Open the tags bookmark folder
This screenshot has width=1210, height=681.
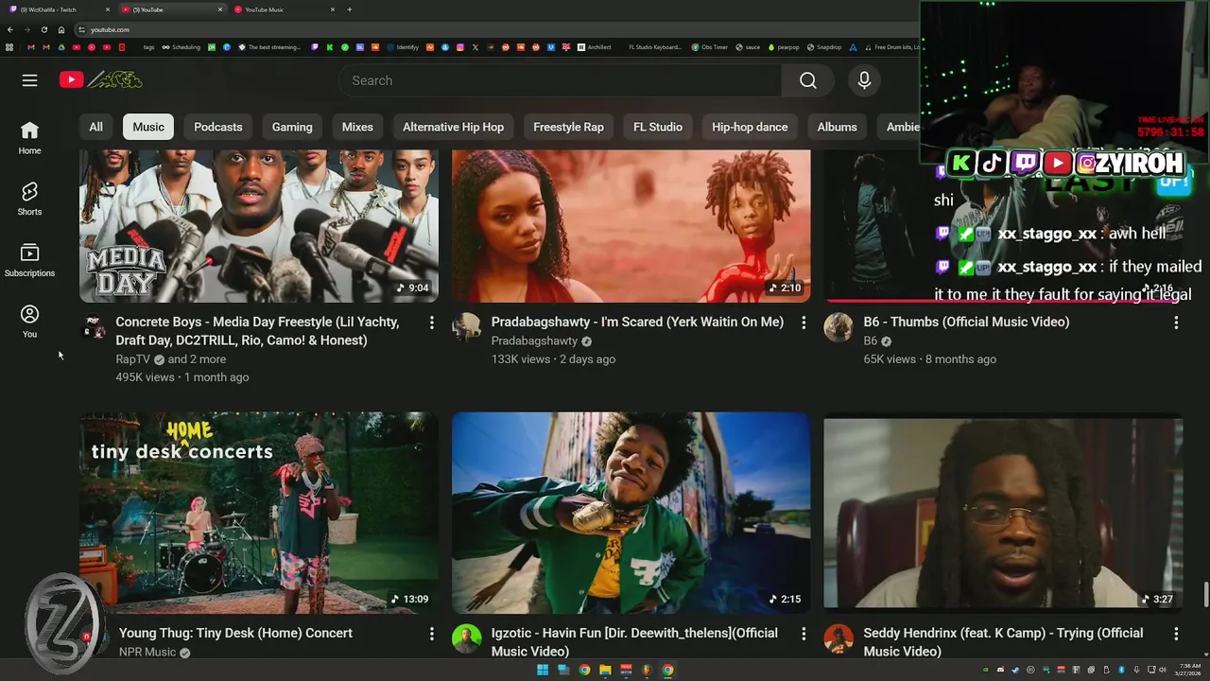point(148,46)
